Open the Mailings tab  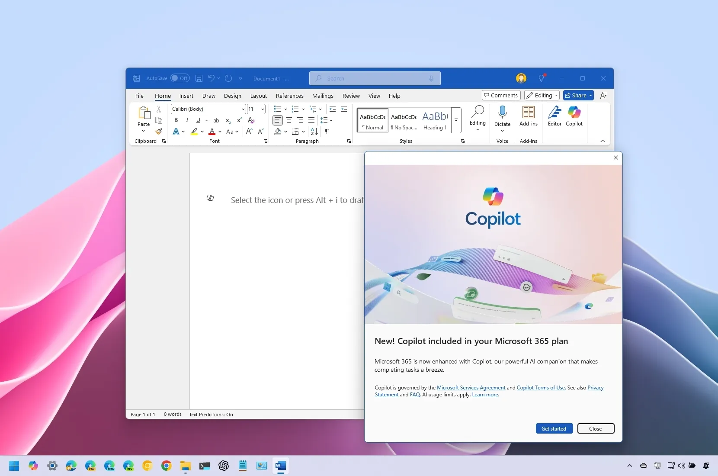[x=323, y=96]
